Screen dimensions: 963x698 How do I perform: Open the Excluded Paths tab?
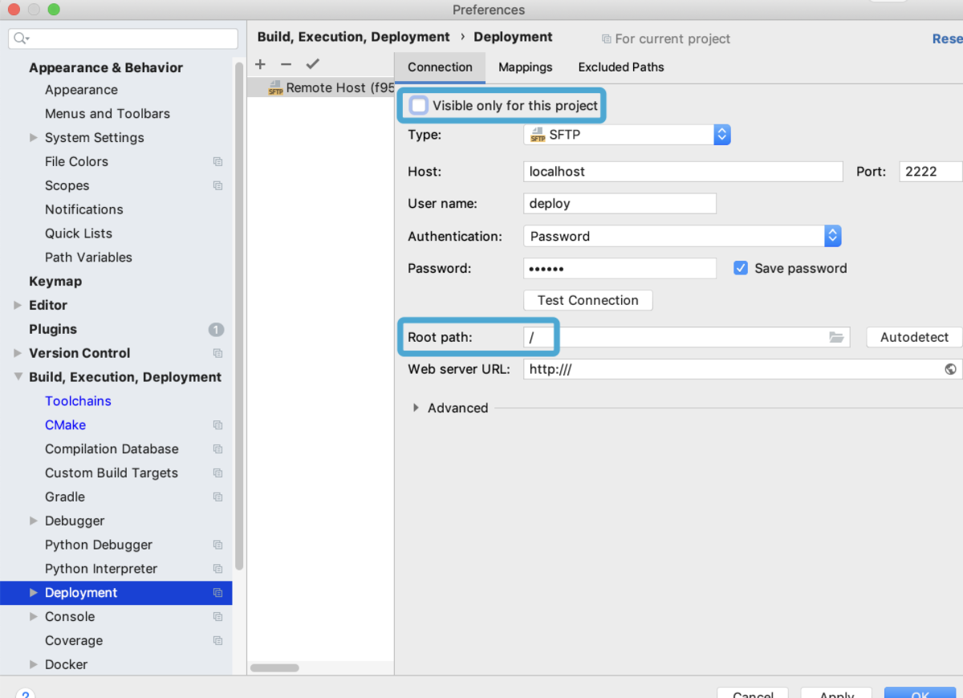620,67
